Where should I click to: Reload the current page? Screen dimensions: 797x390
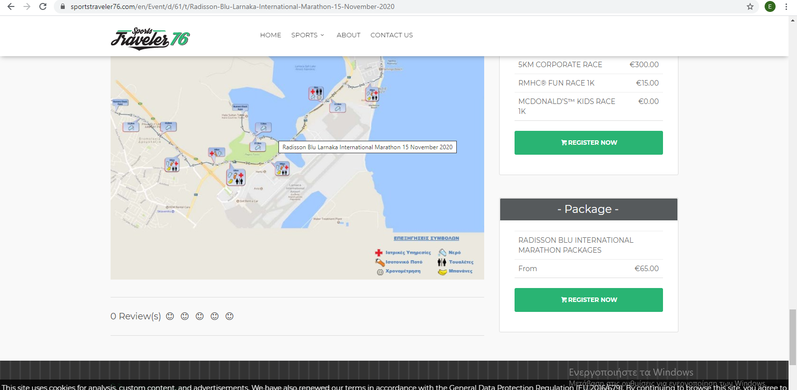point(43,6)
